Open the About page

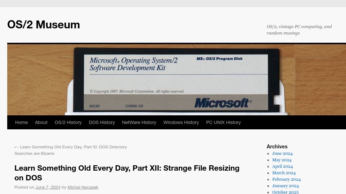(x=41, y=122)
